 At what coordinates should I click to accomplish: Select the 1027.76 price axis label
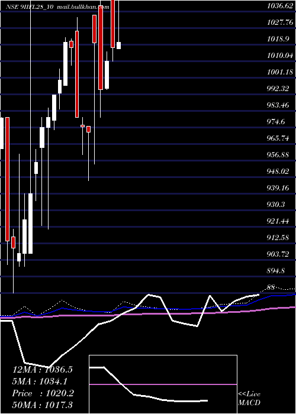click(x=279, y=22)
